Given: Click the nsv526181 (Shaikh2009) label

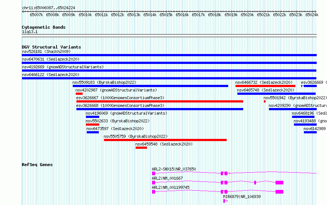Looking at the screenshot, I should (x=46, y=51).
